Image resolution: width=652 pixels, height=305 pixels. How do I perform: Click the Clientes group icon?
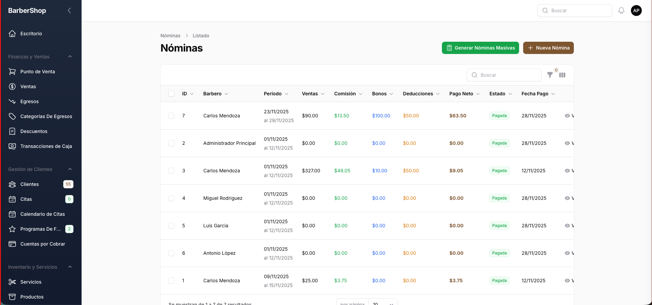point(12,184)
